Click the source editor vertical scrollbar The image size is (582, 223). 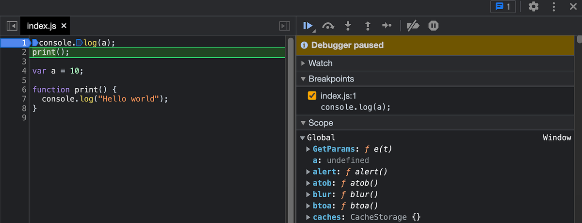[x=290, y=131]
